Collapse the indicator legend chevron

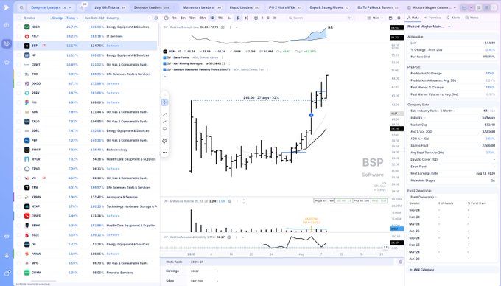tap(165, 77)
